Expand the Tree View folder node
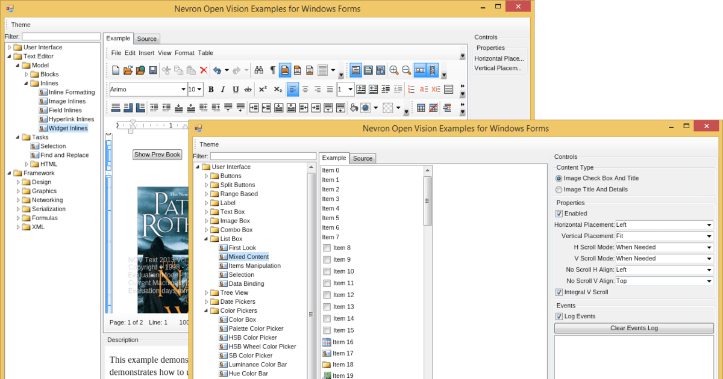Viewport: 723px width, 379px height. click(207, 293)
